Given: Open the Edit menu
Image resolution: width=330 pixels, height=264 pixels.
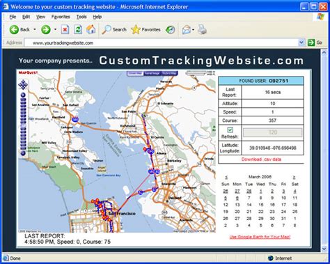Looking at the screenshot, I should tap(26, 17).
